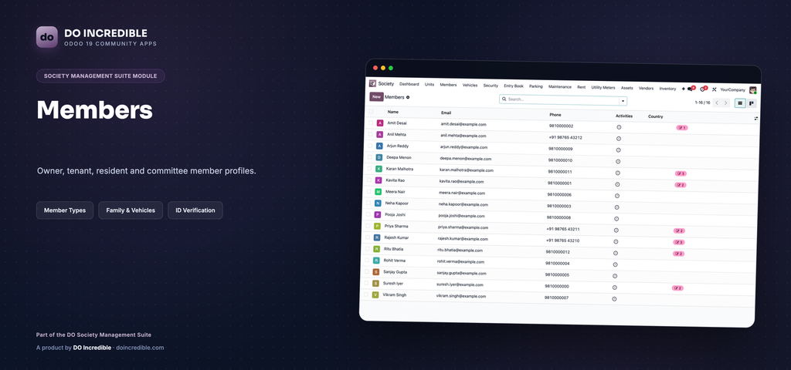Open the Parking menu
This screenshot has width=791, height=370.
pyautogui.click(x=536, y=86)
